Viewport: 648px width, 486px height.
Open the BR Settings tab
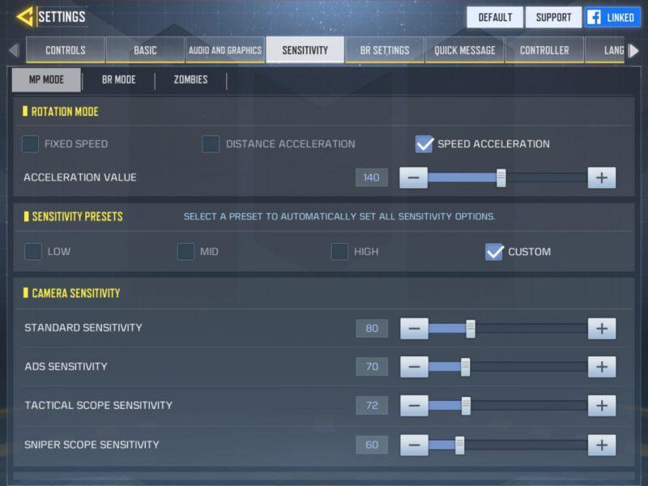coord(385,50)
